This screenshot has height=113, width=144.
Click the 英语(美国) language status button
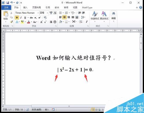[37, 110]
